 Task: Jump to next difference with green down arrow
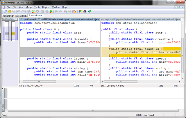[33, 11]
